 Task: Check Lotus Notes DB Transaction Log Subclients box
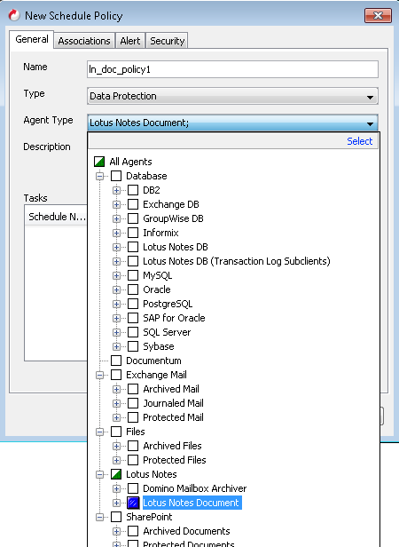point(133,261)
